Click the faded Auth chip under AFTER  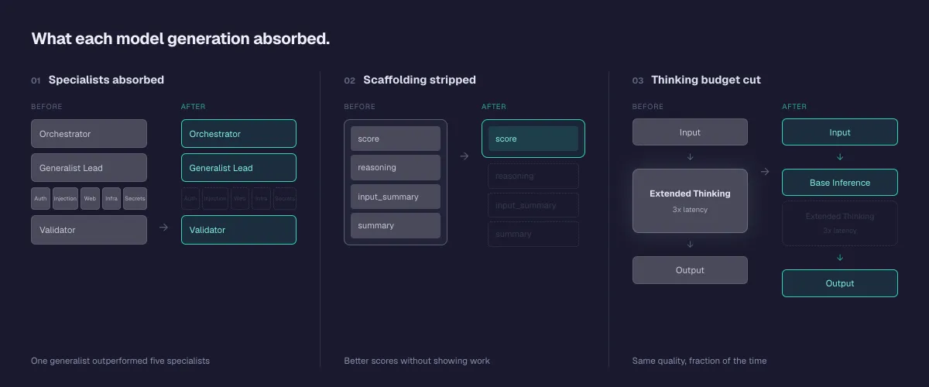190,199
